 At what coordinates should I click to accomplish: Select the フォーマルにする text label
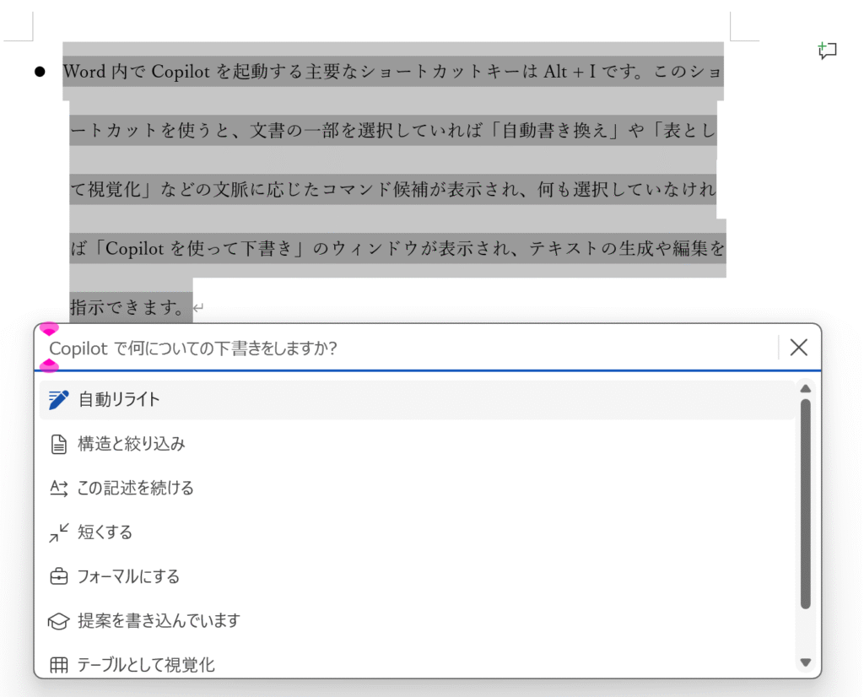(x=128, y=577)
